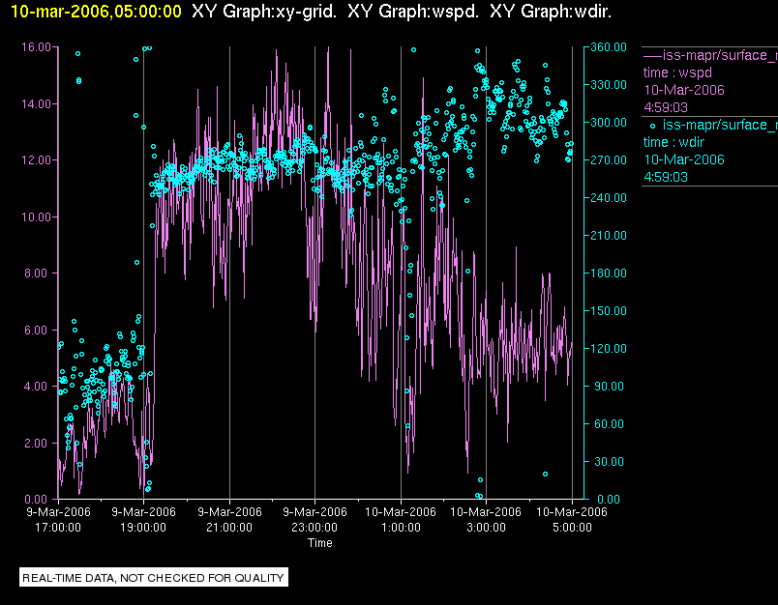Select the 'time : wspd' legend label
The height and width of the screenshot is (605, 778).
pos(677,72)
